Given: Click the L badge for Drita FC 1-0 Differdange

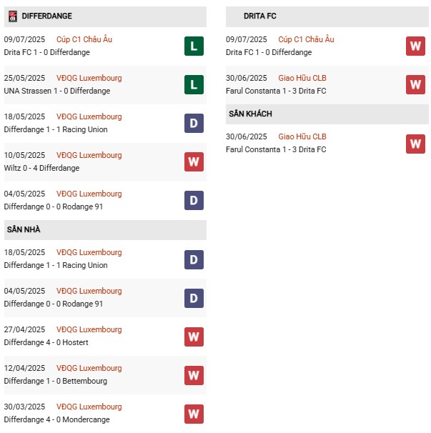Looking at the screenshot, I should click(194, 46).
